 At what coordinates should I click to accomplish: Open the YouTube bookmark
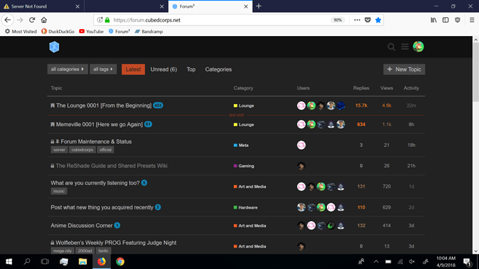point(92,31)
